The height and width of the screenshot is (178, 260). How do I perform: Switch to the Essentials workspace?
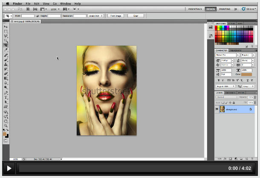(195, 9)
